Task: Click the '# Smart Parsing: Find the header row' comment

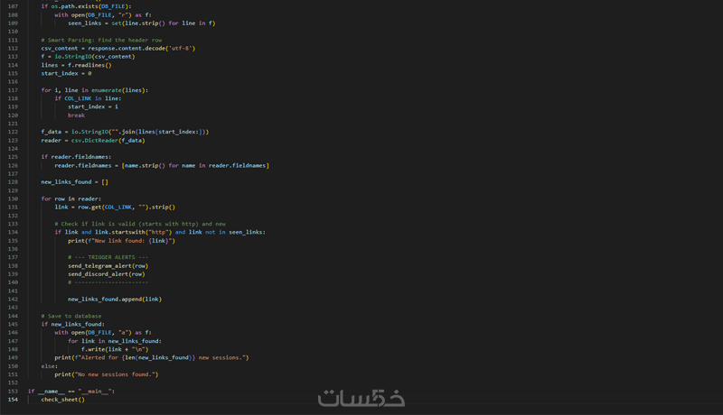Action: click(101, 40)
